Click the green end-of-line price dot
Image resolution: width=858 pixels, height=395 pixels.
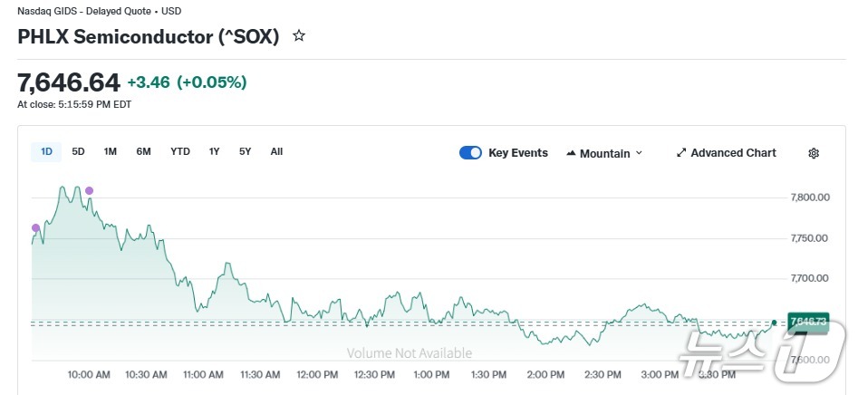(x=774, y=322)
